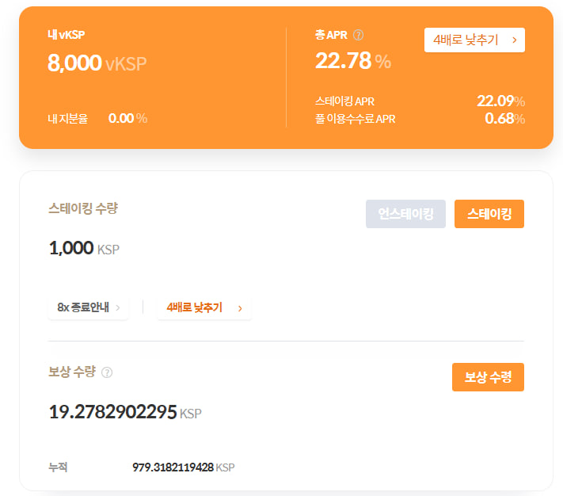Click the 내 vKSP label

67,35
